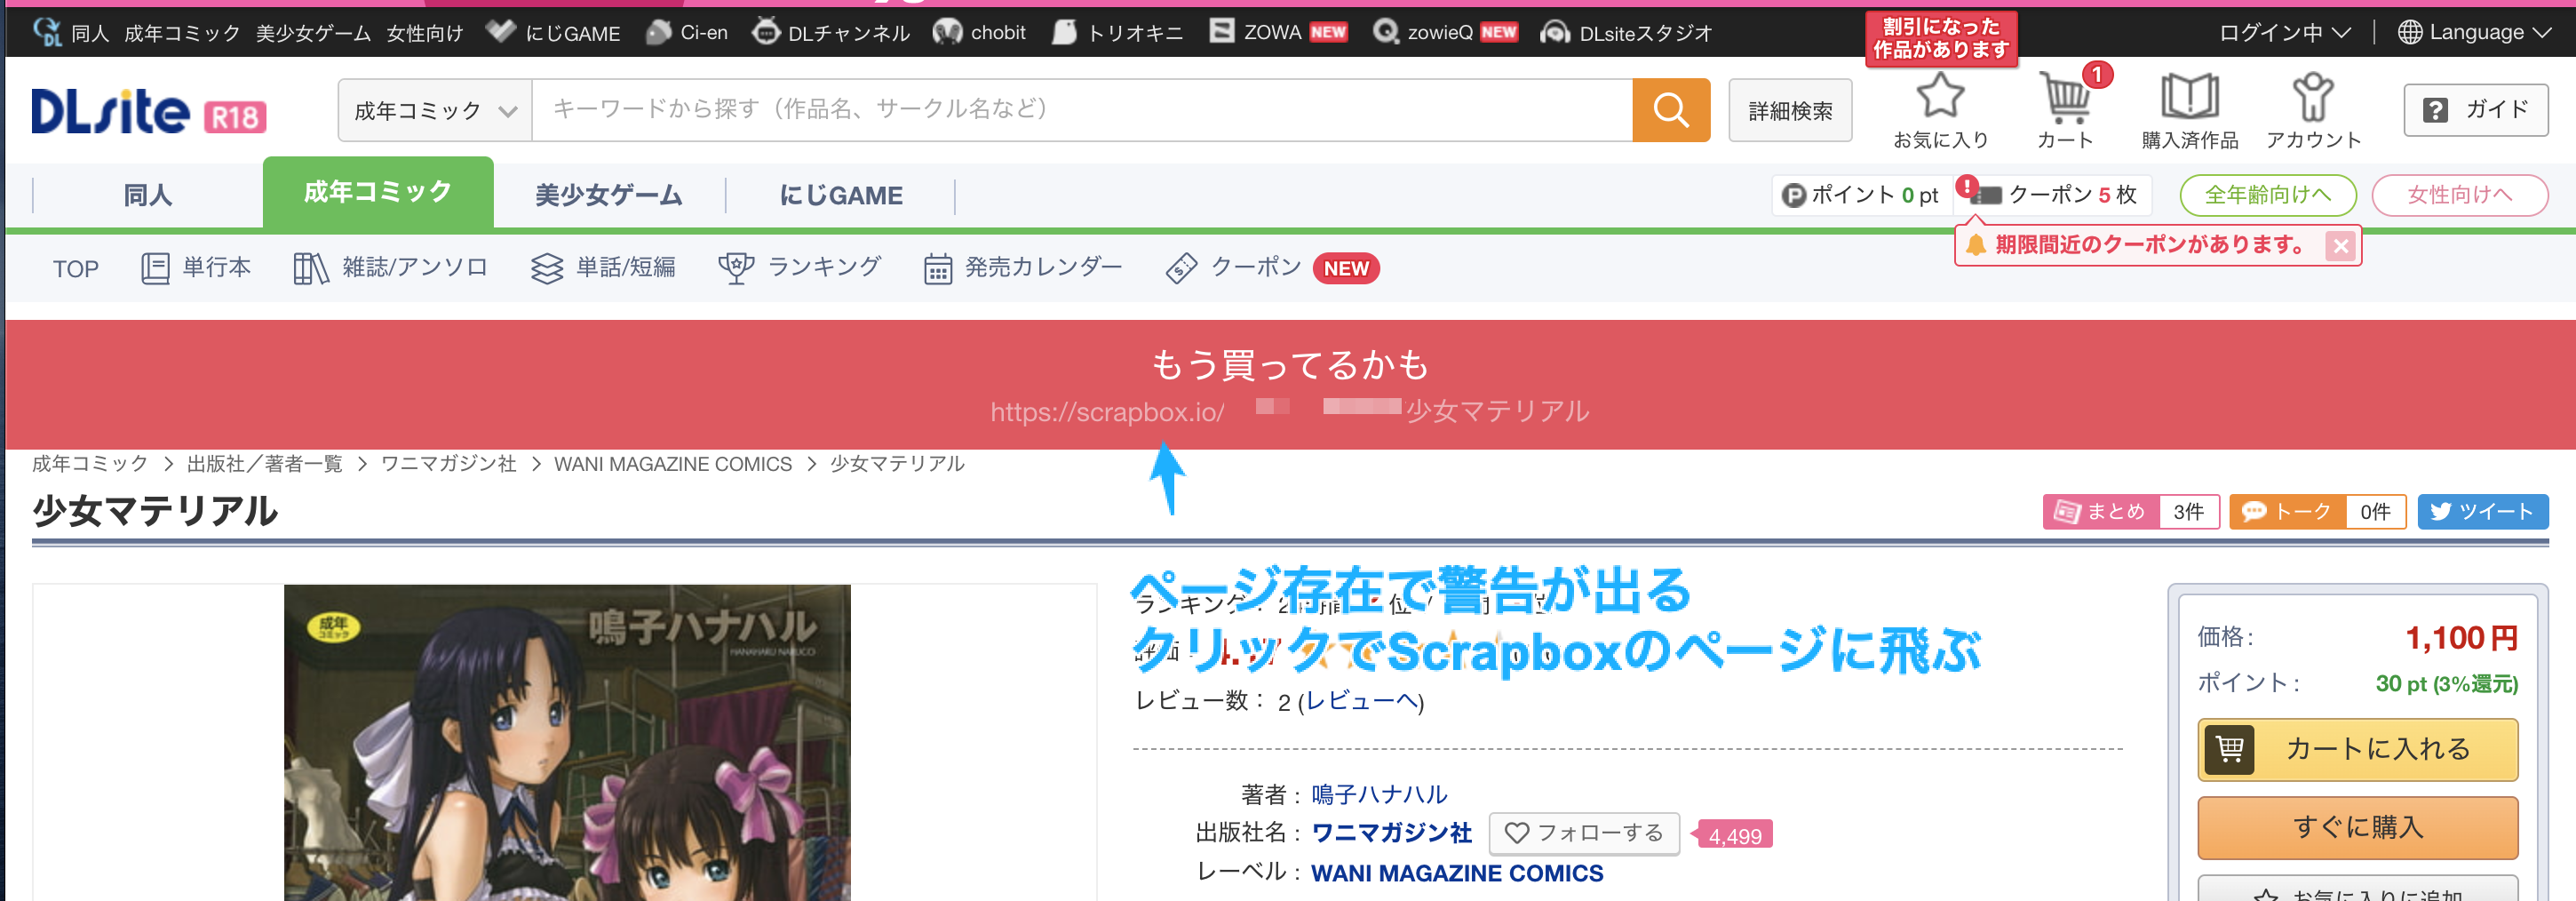Switch to the 同人 tab
Image resolution: width=2576 pixels, height=901 pixels.
148,195
